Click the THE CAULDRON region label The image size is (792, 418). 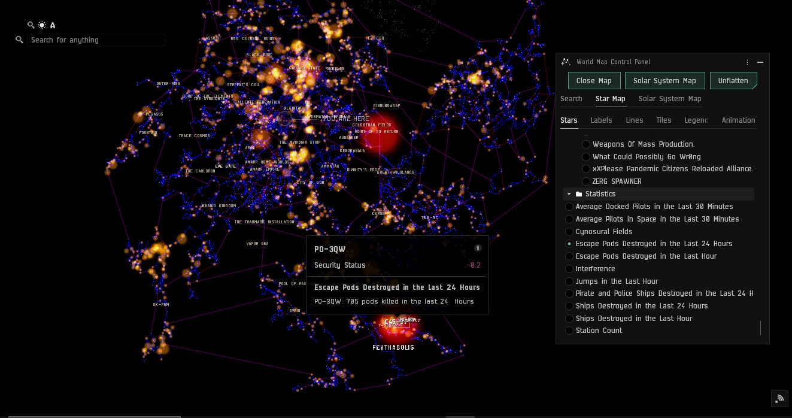click(x=201, y=171)
